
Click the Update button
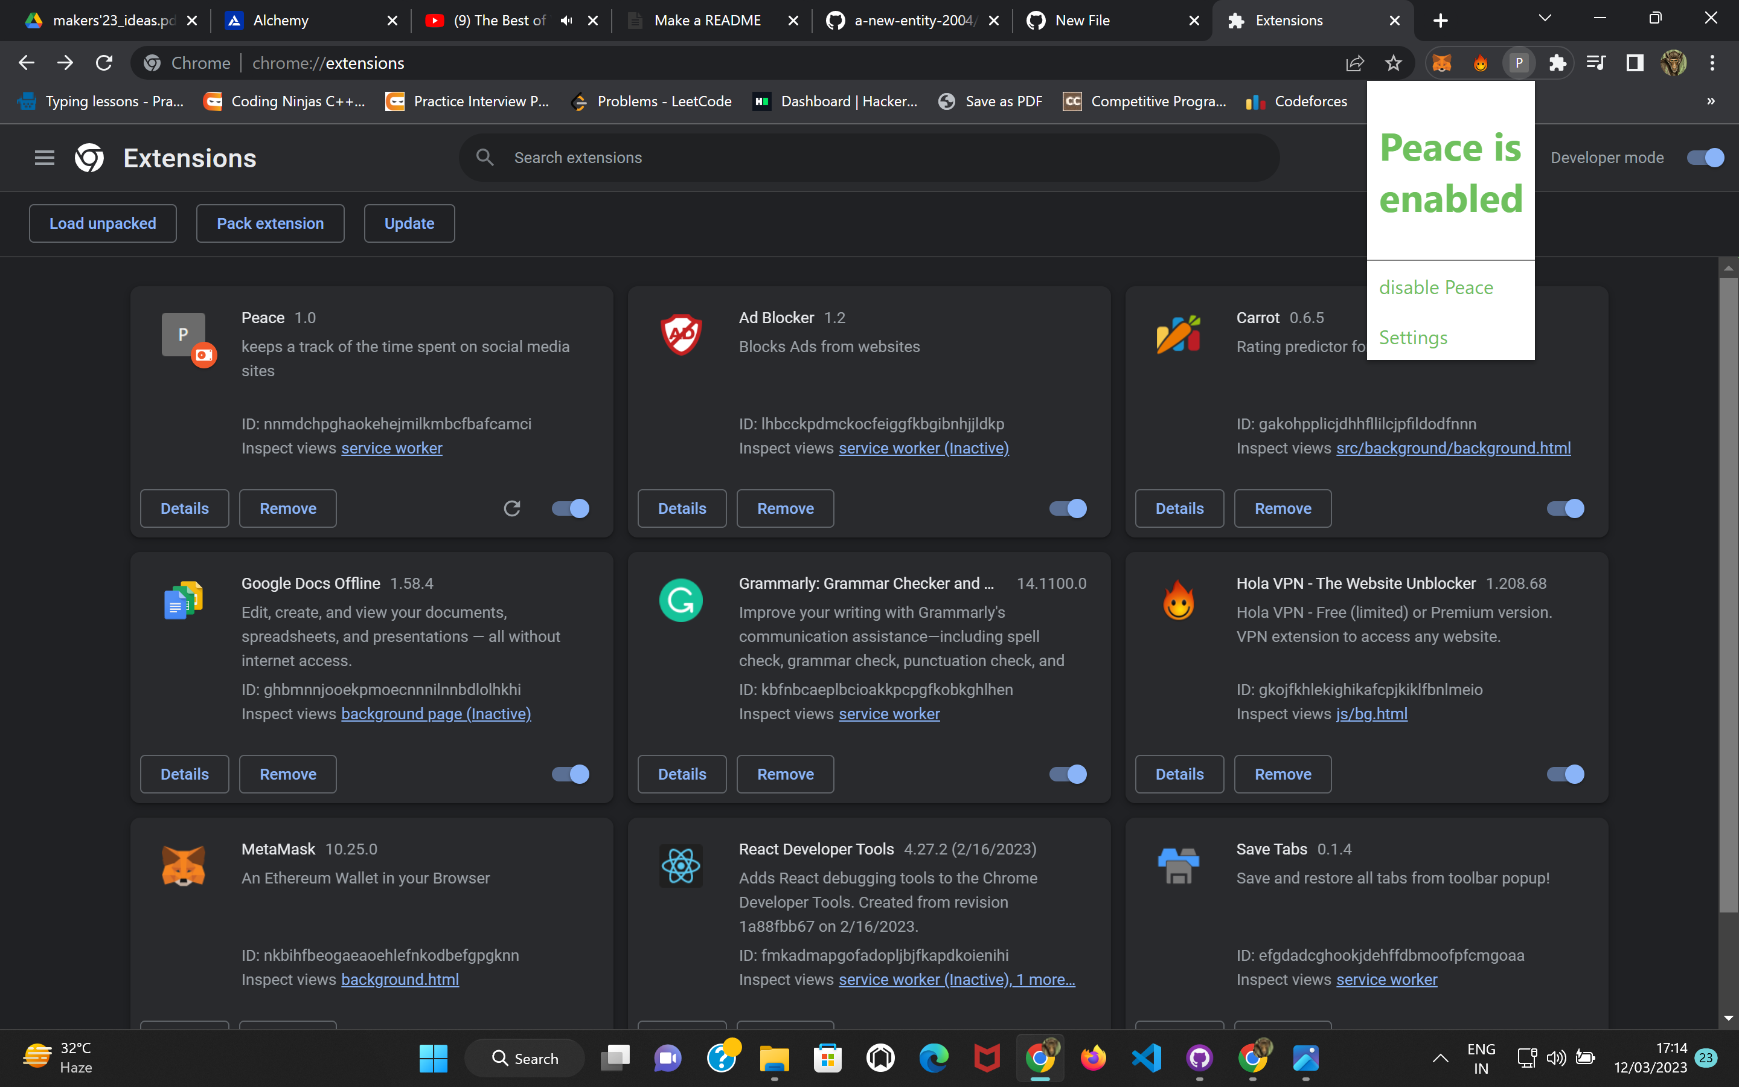tap(409, 223)
